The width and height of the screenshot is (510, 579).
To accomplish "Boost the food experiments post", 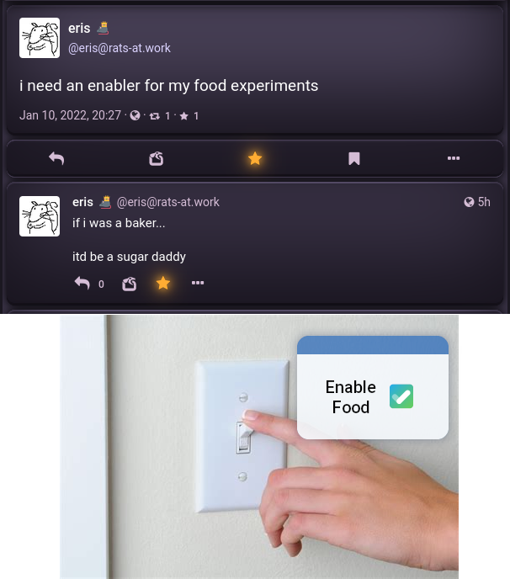I will 157,159.
